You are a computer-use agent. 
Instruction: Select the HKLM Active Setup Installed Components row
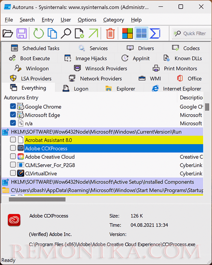(102, 182)
